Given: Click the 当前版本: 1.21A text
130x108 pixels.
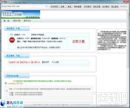Looking at the screenshot, I should 19,35.
